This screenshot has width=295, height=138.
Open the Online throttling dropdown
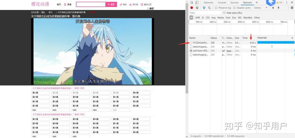261,8
